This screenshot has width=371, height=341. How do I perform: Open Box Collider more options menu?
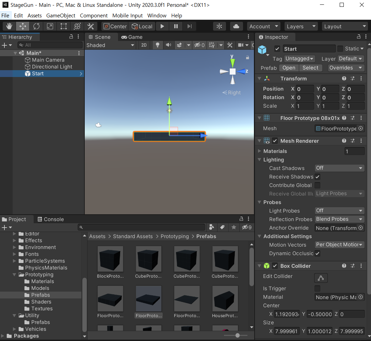tap(361, 266)
